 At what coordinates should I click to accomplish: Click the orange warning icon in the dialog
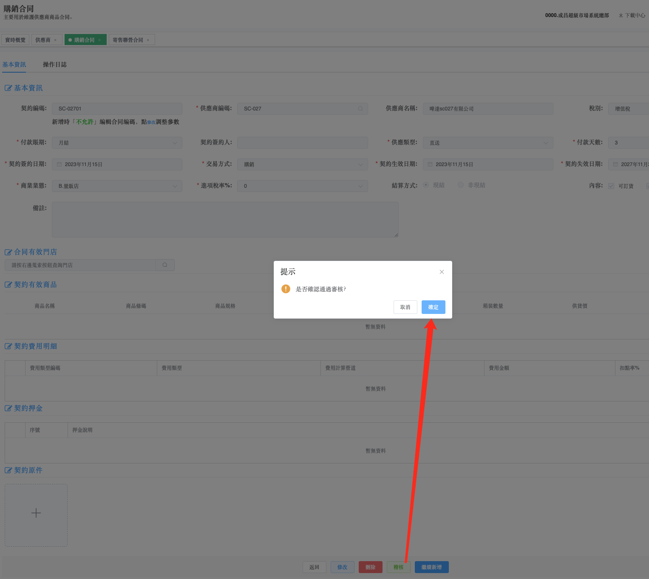286,289
